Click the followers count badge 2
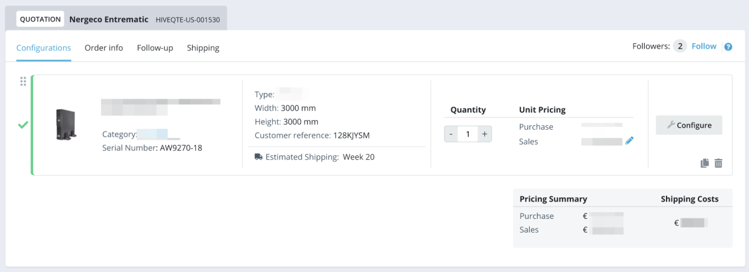This screenshot has height=272, width=749. pyautogui.click(x=680, y=46)
